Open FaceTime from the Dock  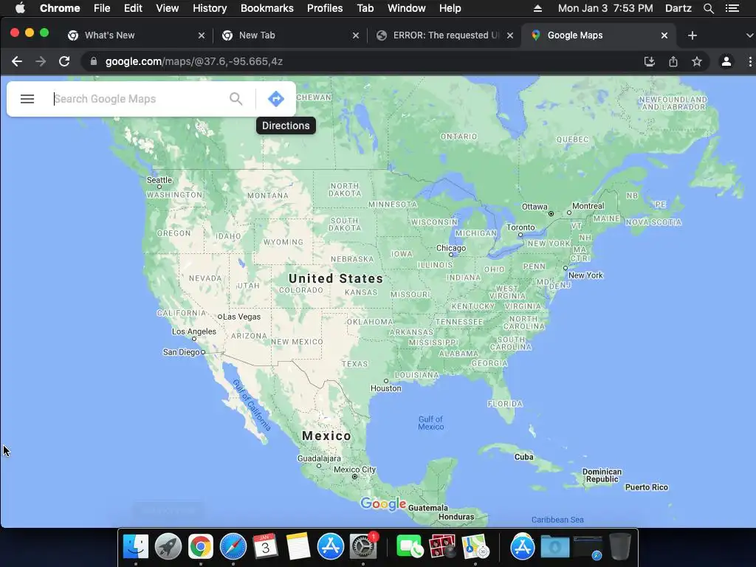tap(409, 546)
